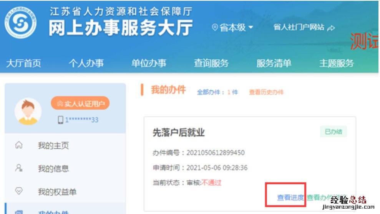The width and height of the screenshot is (380, 214).
Task: Go to the 大厅首页 menu
Action: [x=23, y=64]
